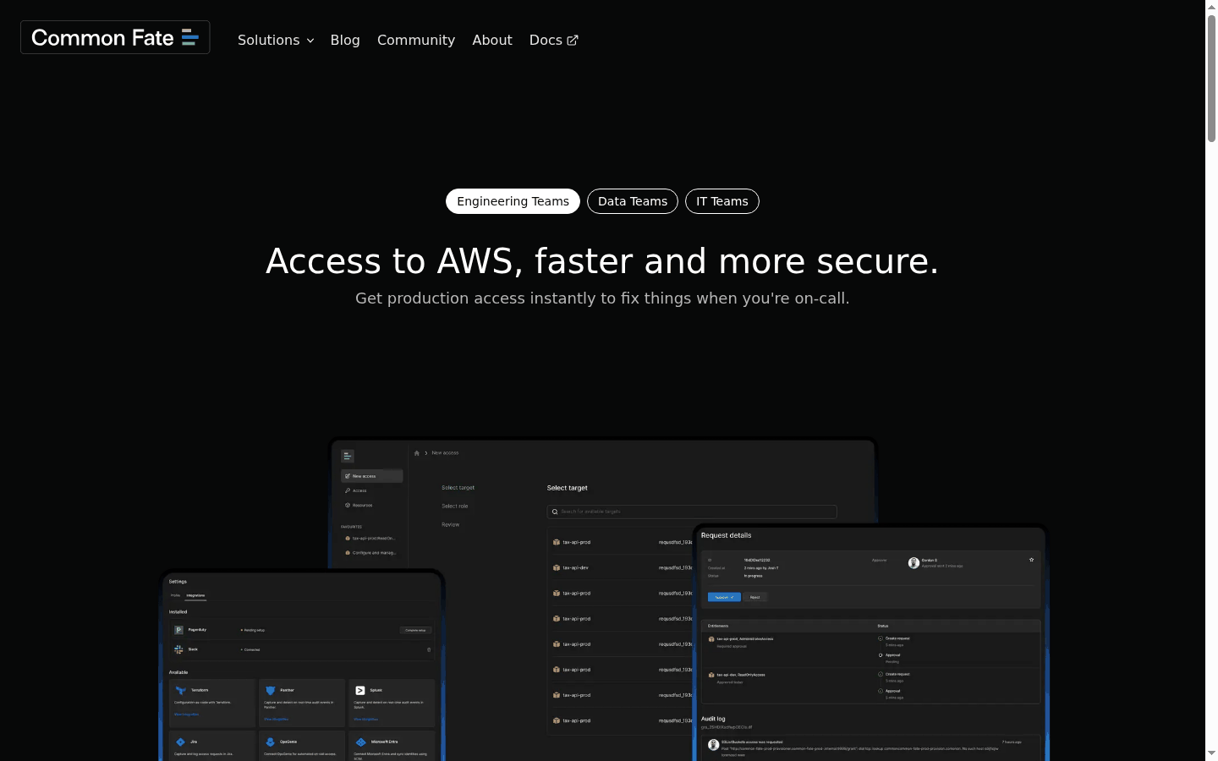Go to the Blog page

point(345,40)
